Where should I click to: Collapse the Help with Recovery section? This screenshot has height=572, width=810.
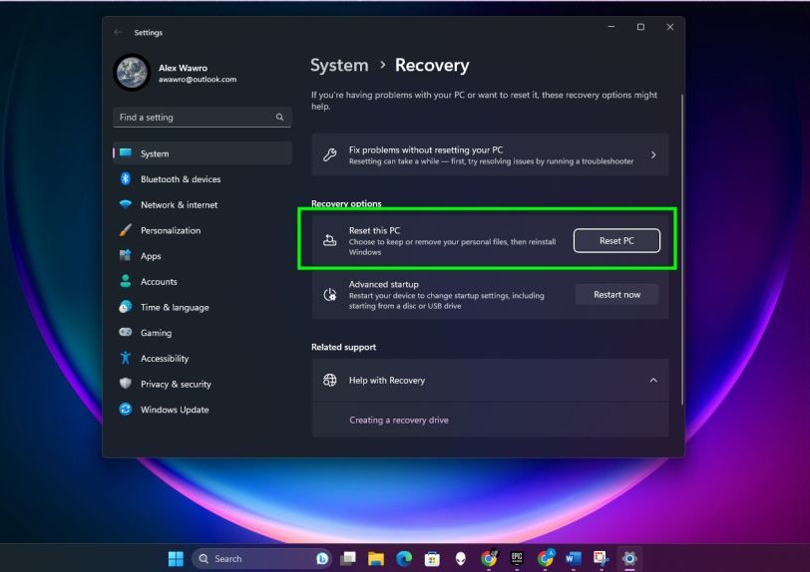653,380
